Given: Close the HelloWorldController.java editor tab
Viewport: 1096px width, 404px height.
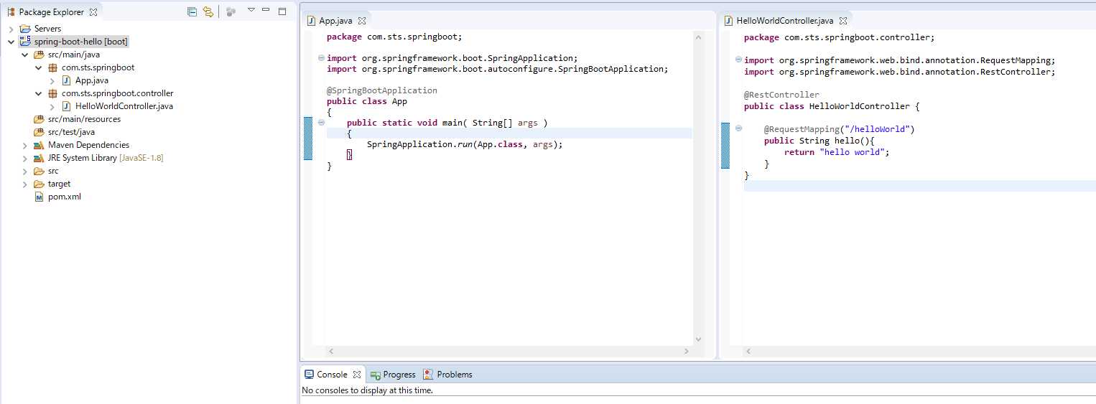Looking at the screenshot, I should [x=843, y=21].
